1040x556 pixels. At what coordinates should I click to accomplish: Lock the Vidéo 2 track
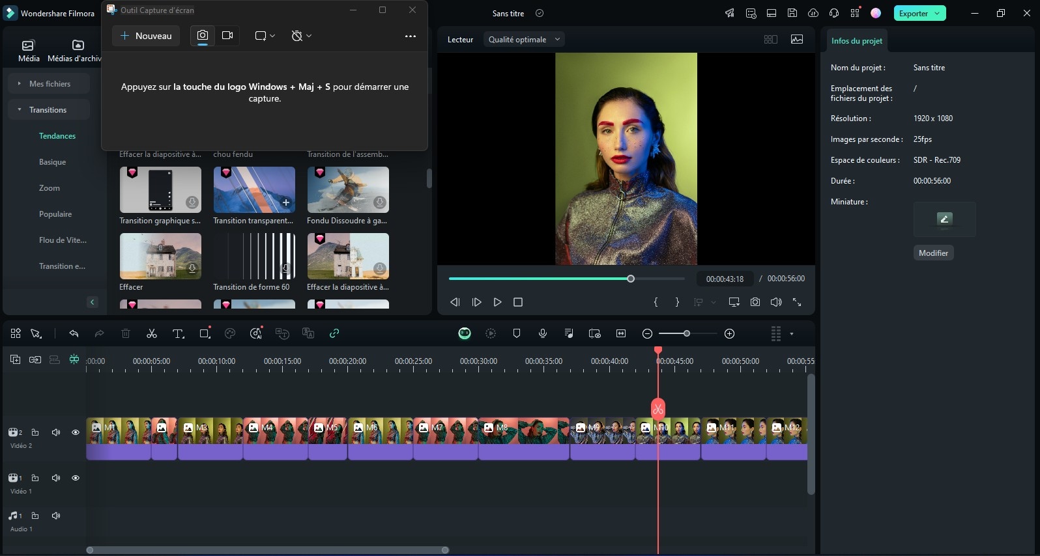pos(35,432)
